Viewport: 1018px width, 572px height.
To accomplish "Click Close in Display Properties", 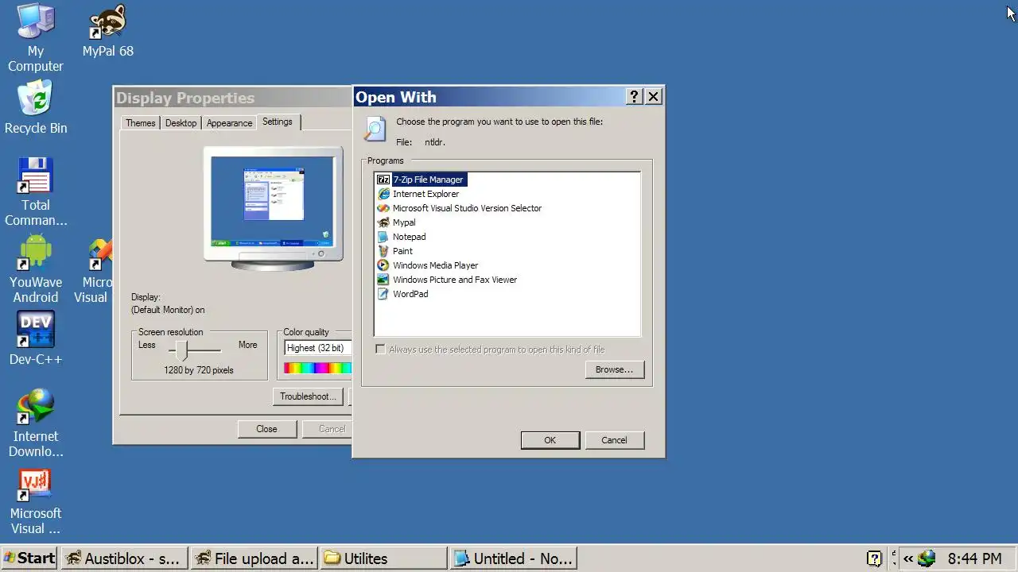I will point(266,429).
